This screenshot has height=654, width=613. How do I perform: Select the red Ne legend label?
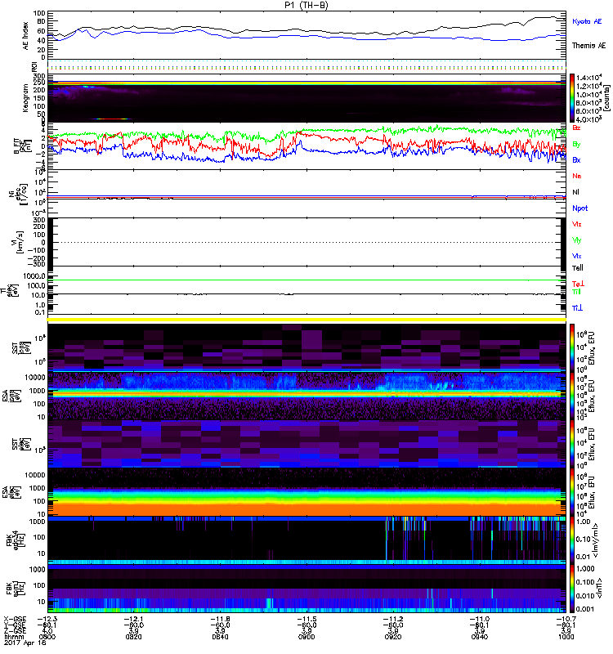[x=576, y=176]
